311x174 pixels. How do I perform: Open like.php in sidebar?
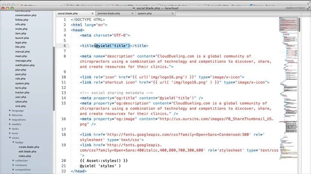[x=20, y=47]
